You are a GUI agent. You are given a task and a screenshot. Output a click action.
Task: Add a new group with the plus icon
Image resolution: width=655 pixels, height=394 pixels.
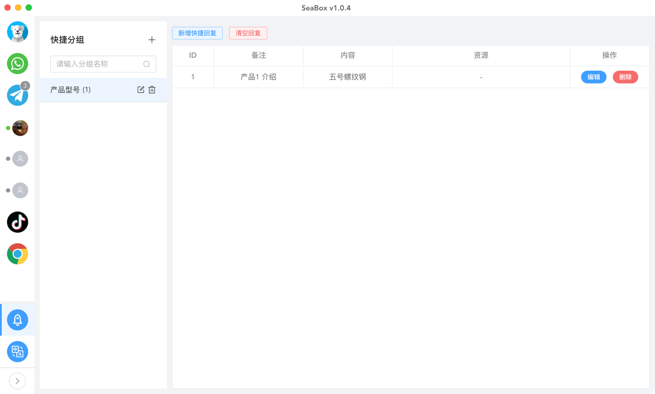[x=152, y=40]
